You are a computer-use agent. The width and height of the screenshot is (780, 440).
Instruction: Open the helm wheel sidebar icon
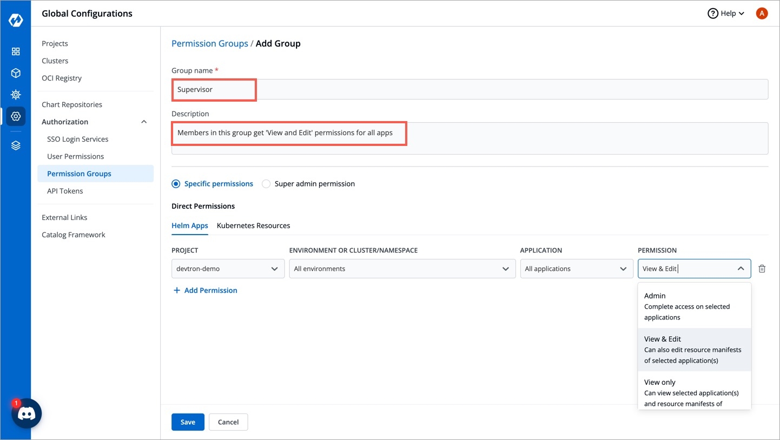click(16, 95)
